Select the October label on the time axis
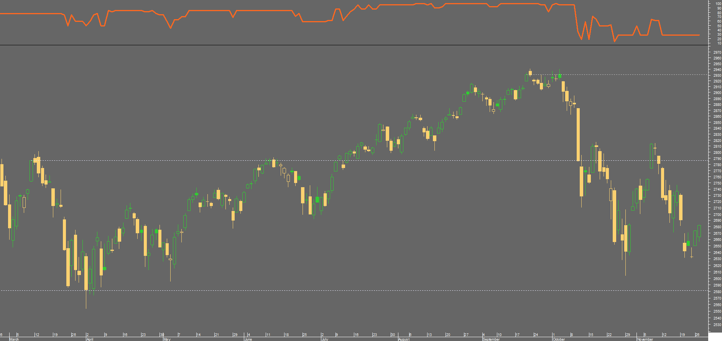 point(559,339)
